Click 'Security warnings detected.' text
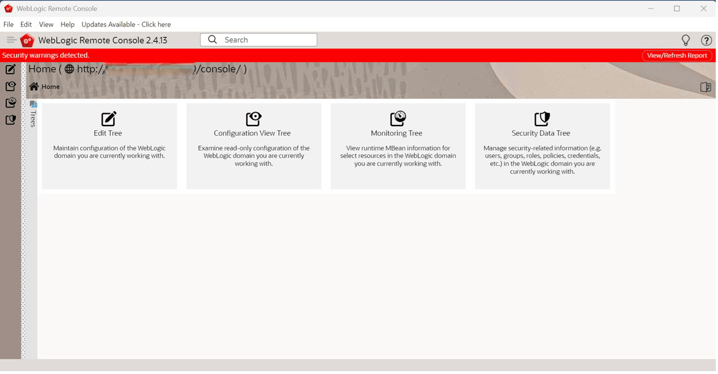This screenshot has height=374, width=718. [x=46, y=55]
